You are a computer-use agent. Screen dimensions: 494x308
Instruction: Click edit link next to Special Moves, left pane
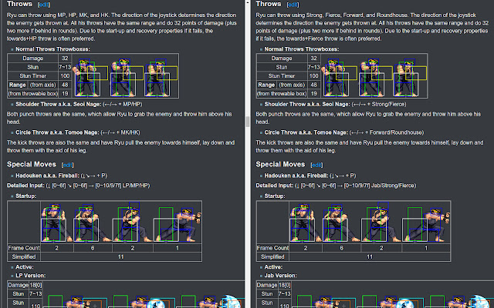click(x=67, y=165)
